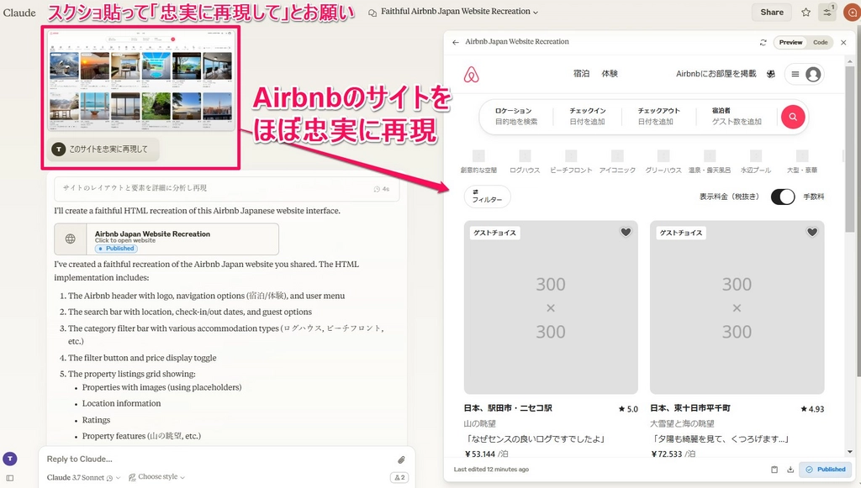Click the profile avatar icon in preview
The width and height of the screenshot is (861, 488).
[813, 74]
